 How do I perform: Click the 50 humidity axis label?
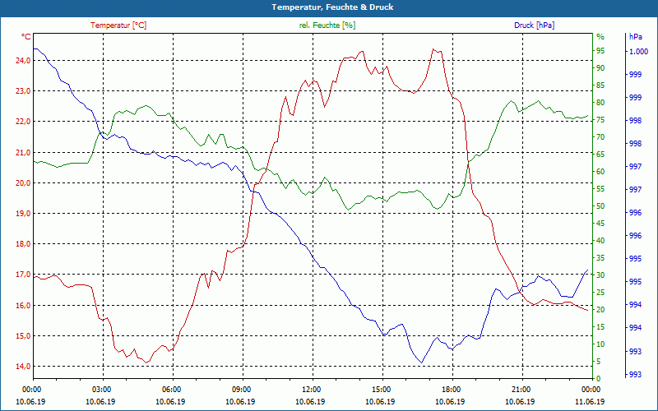pyautogui.click(x=600, y=206)
